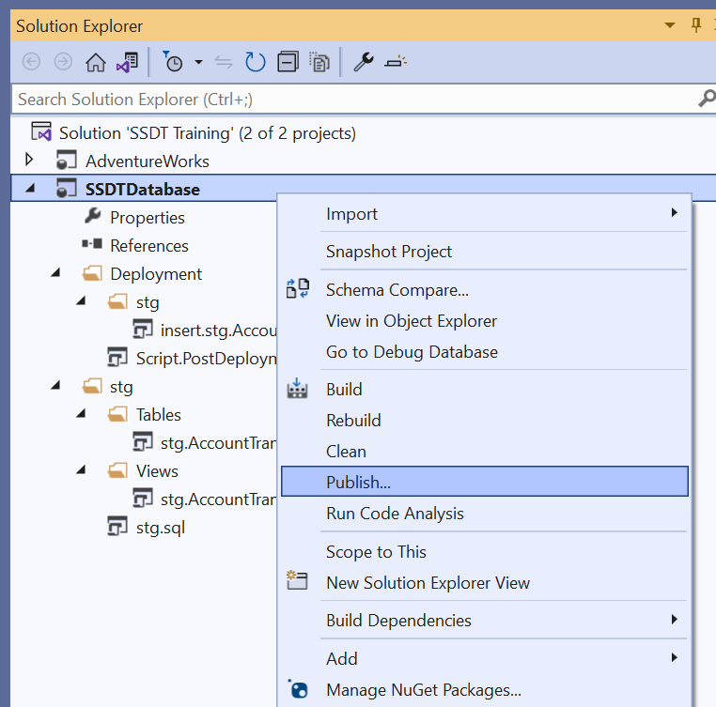Click the Sync with Active Document icon
716x707 pixels.
[224, 63]
